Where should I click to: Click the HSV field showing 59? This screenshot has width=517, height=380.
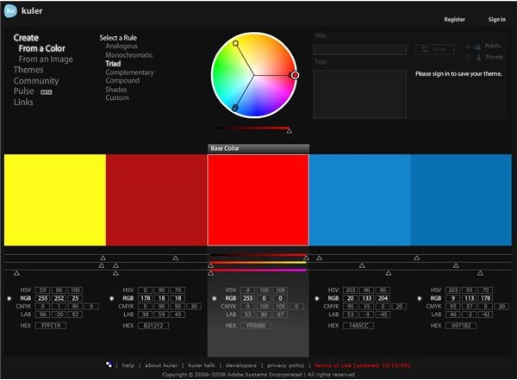(42, 290)
